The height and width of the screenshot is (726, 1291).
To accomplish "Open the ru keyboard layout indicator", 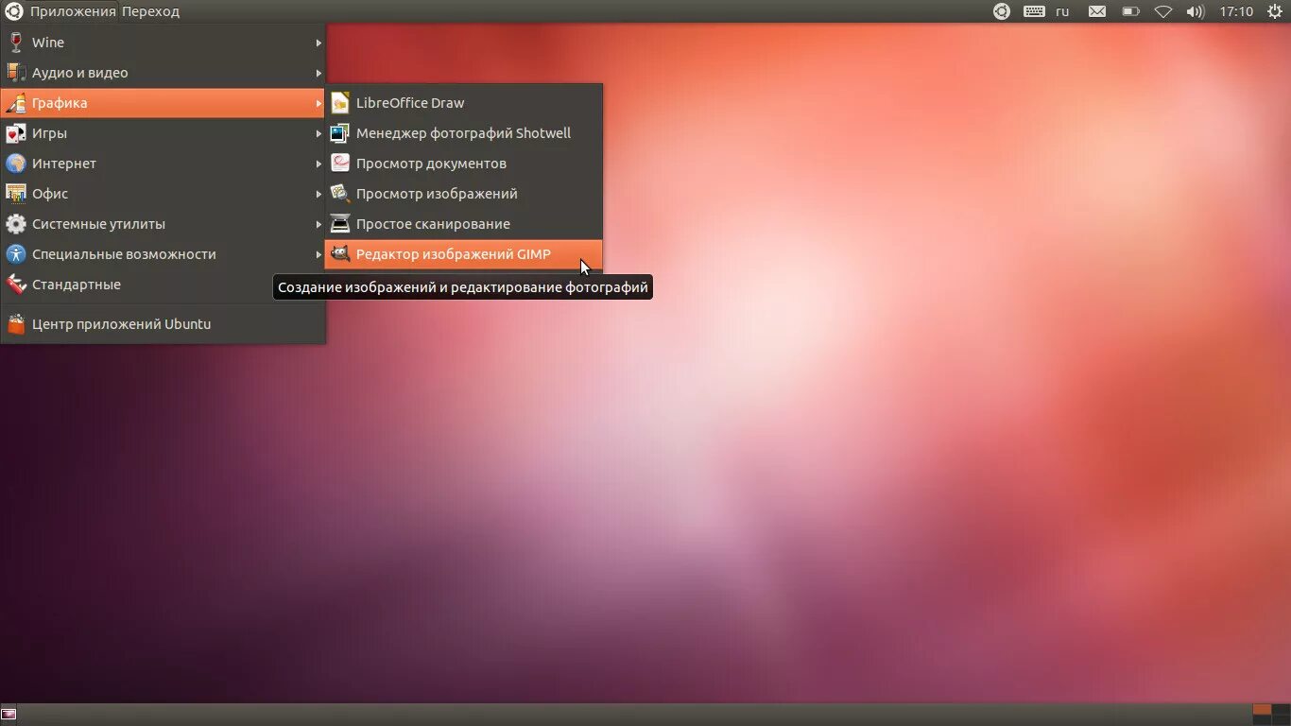I will pos(1062,11).
